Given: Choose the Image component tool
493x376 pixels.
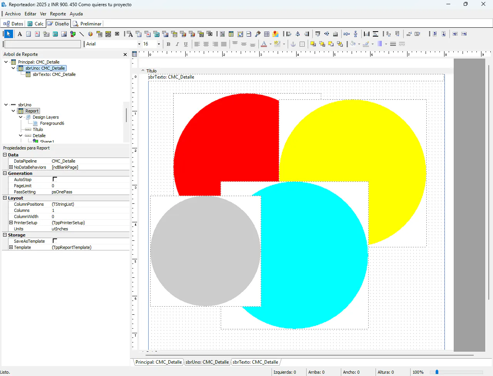Looking at the screenshot, I should 64,34.
